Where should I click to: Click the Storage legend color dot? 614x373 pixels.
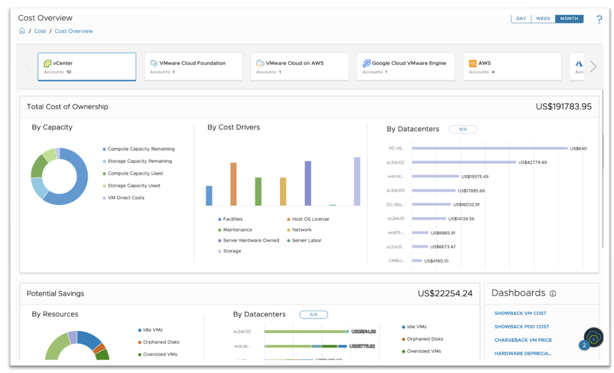220,251
